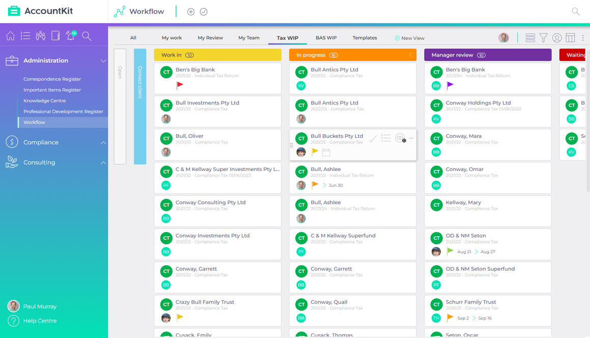Viewport: 590px width, 338px height.
Task: Click the Manager review column header
Action: 488,55
